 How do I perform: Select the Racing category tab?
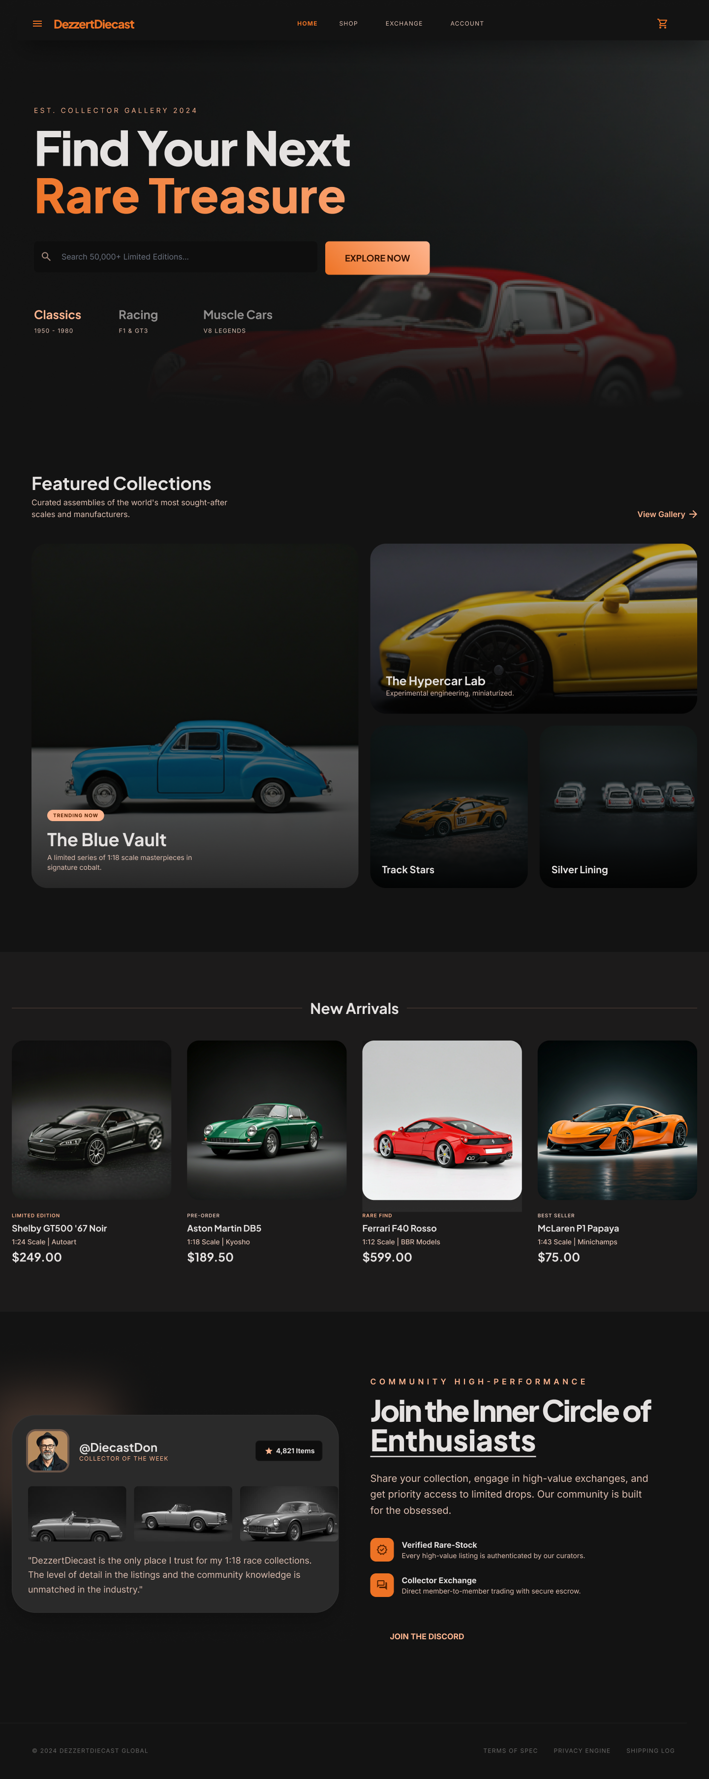click(x=138, y=322)
